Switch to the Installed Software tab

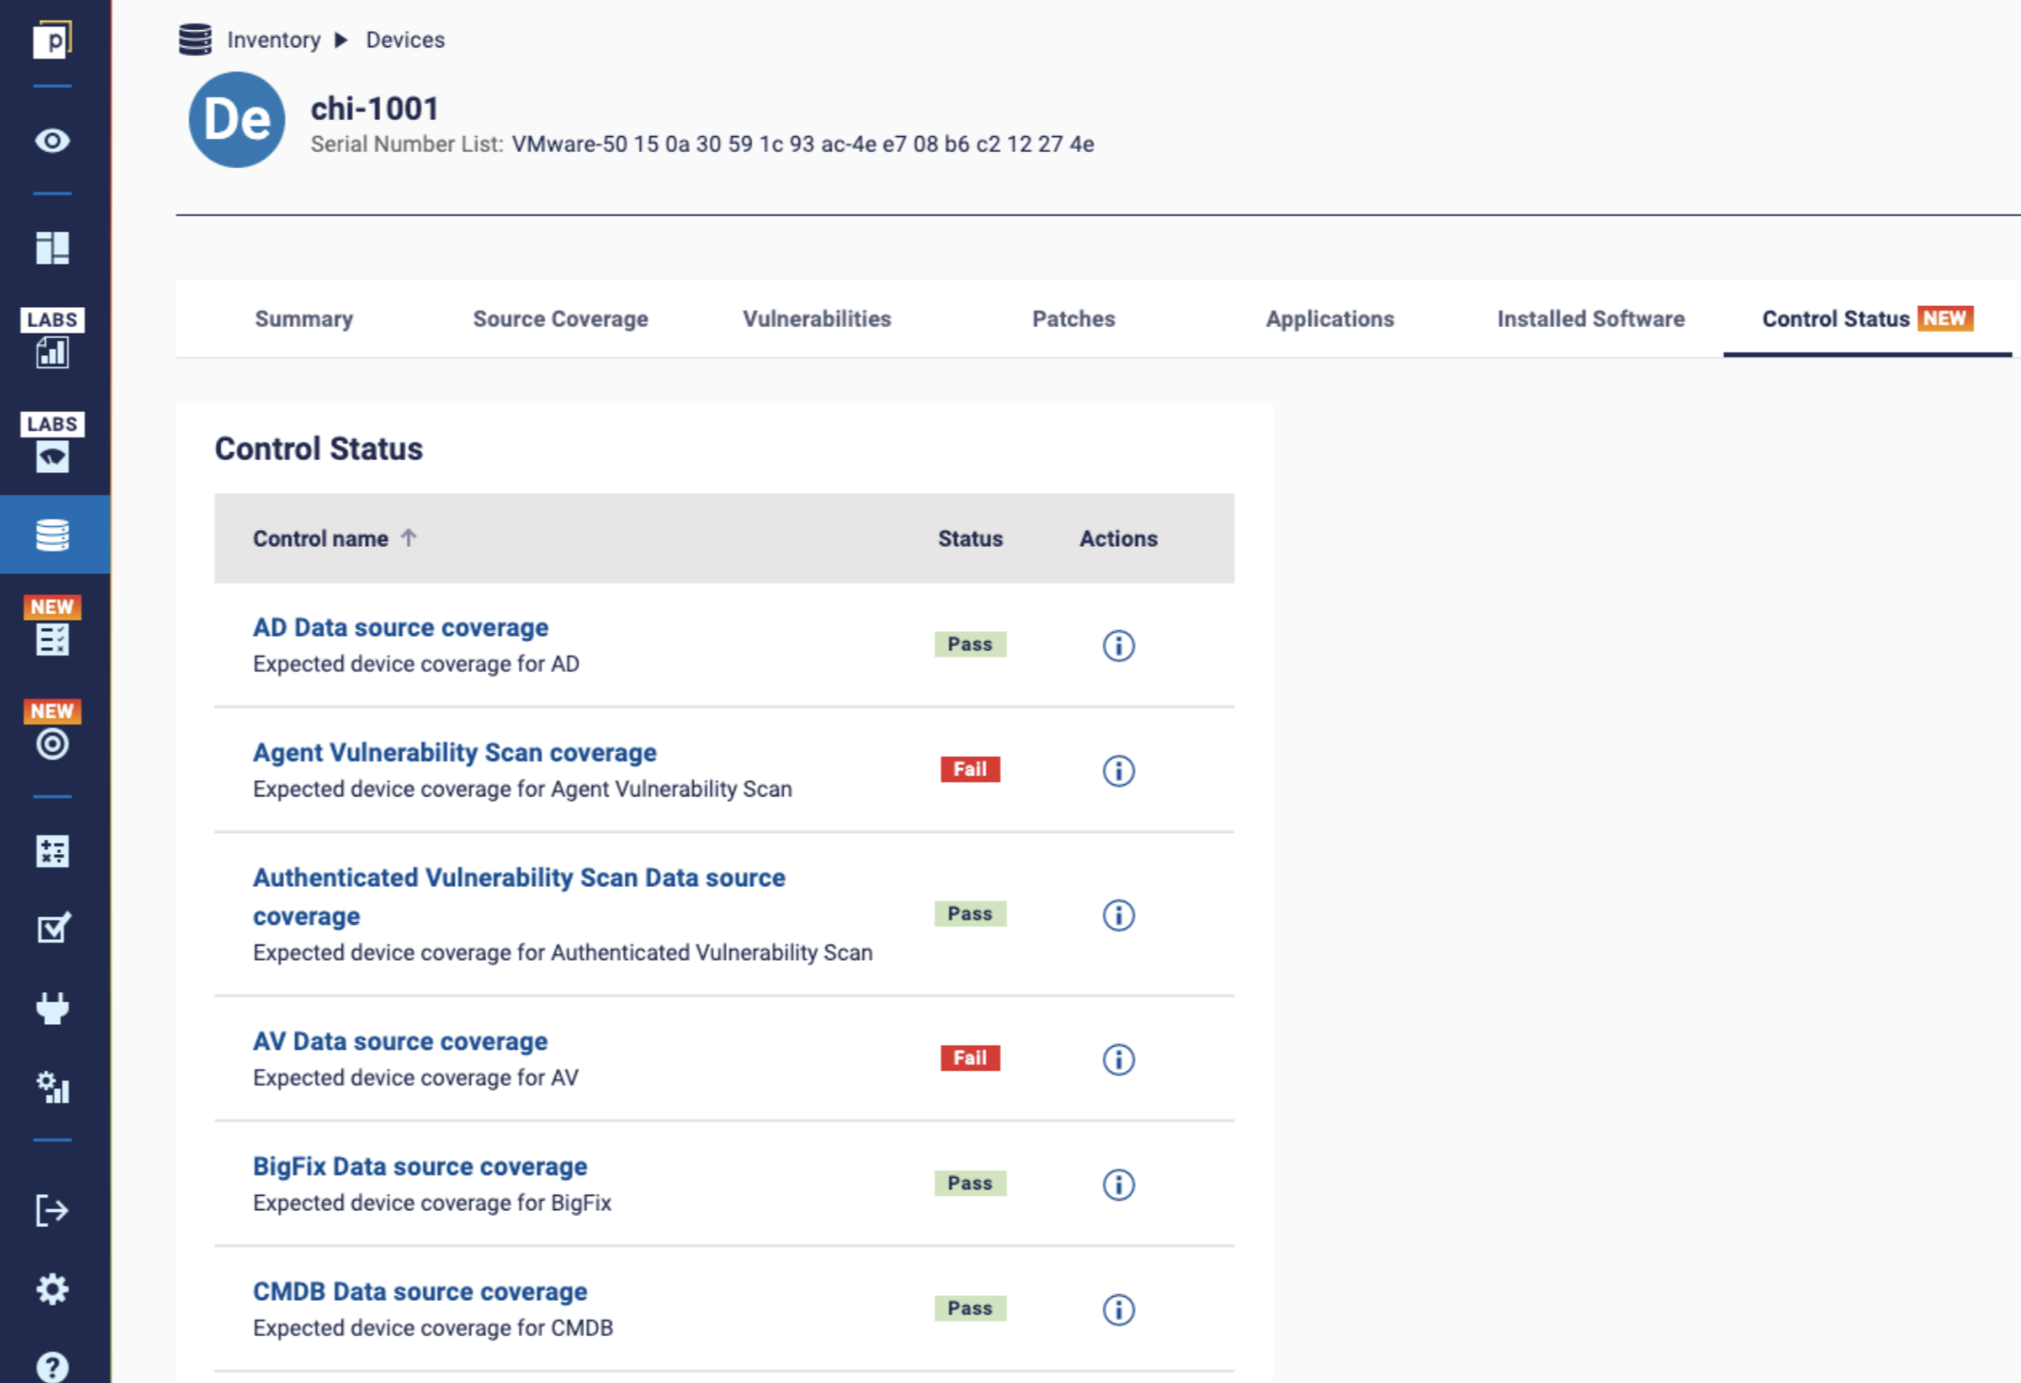[1591, 319]
